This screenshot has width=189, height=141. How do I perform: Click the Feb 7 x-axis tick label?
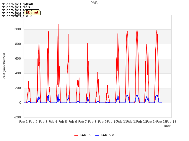pos(82,122)
